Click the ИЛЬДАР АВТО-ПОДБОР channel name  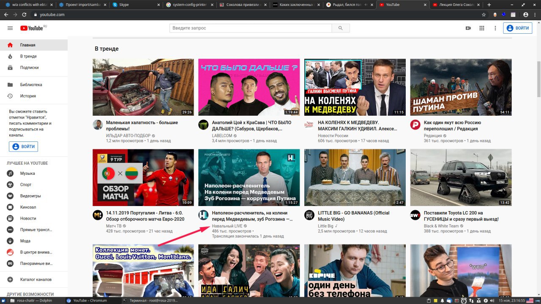(128, 136)
